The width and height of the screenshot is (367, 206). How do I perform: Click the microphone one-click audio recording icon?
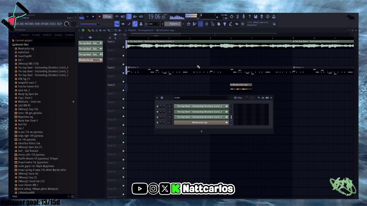pos(244,17)
